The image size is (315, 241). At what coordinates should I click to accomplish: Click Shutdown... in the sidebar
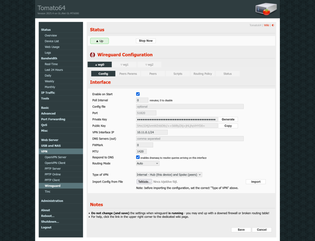pos(50,221)
